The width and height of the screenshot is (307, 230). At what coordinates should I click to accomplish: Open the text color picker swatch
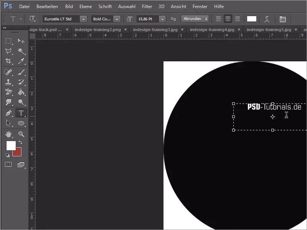252,18
